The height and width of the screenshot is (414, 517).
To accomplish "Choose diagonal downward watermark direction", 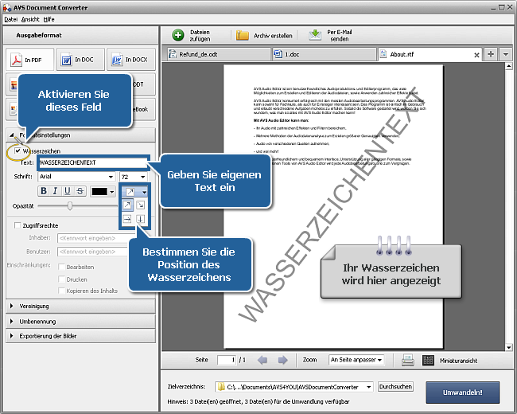I will (x=141, y=205).
